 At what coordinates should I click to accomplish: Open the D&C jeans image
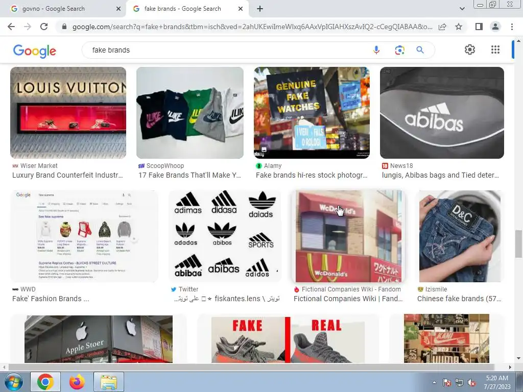[x=460, y=236]
